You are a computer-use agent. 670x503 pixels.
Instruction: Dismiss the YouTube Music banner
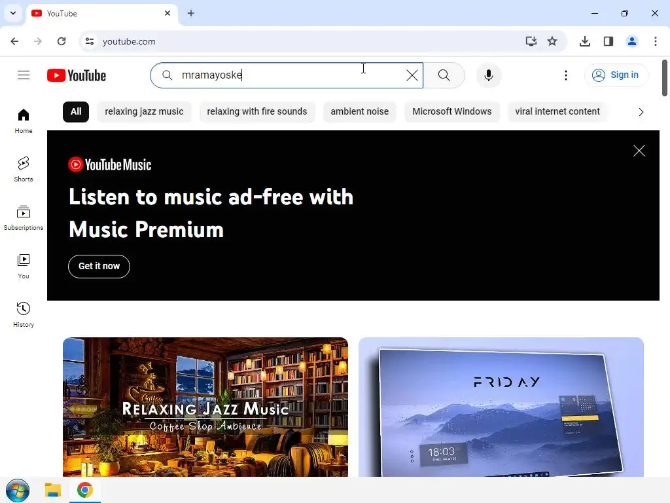[x=639, y=151]
